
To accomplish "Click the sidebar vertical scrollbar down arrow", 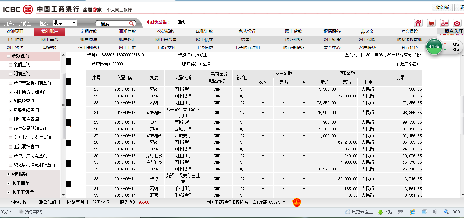I will pyautogui.click(x=63, y=195).
